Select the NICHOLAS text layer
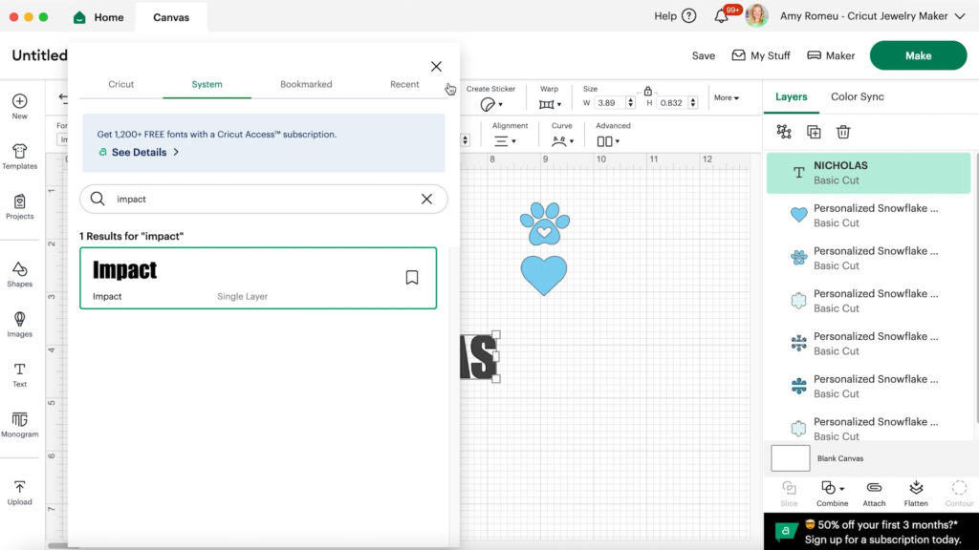The height and width of the screenshot is (550, 979). pyautogui.click(x=868, y=173)
